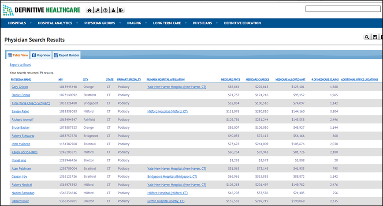Screen dimensions: 383x206
Task: Open Bridgeport Hospital link for Ceasar Irby
Action: [x=172, y=176]
